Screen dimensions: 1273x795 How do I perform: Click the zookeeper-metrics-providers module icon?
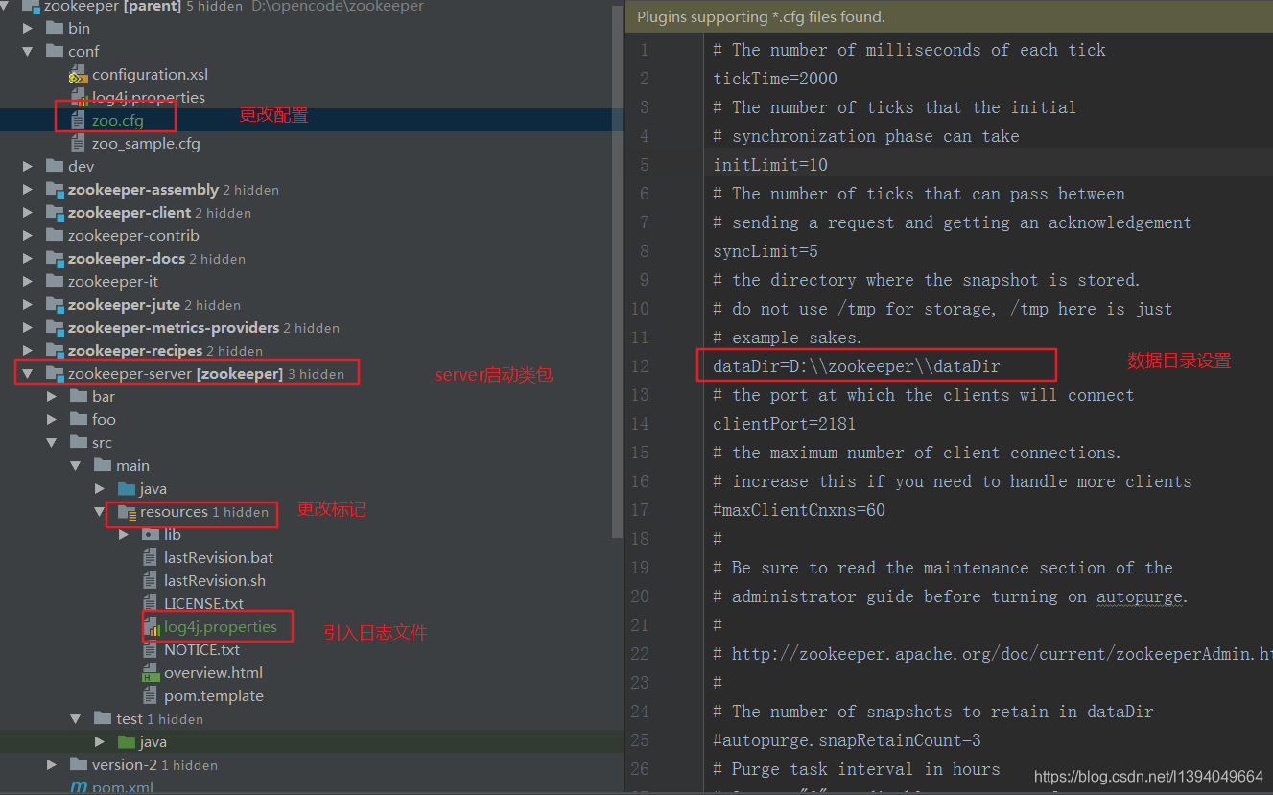[55, 328]
